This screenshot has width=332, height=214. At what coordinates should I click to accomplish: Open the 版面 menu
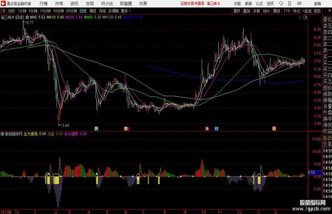tap(248, 4)
